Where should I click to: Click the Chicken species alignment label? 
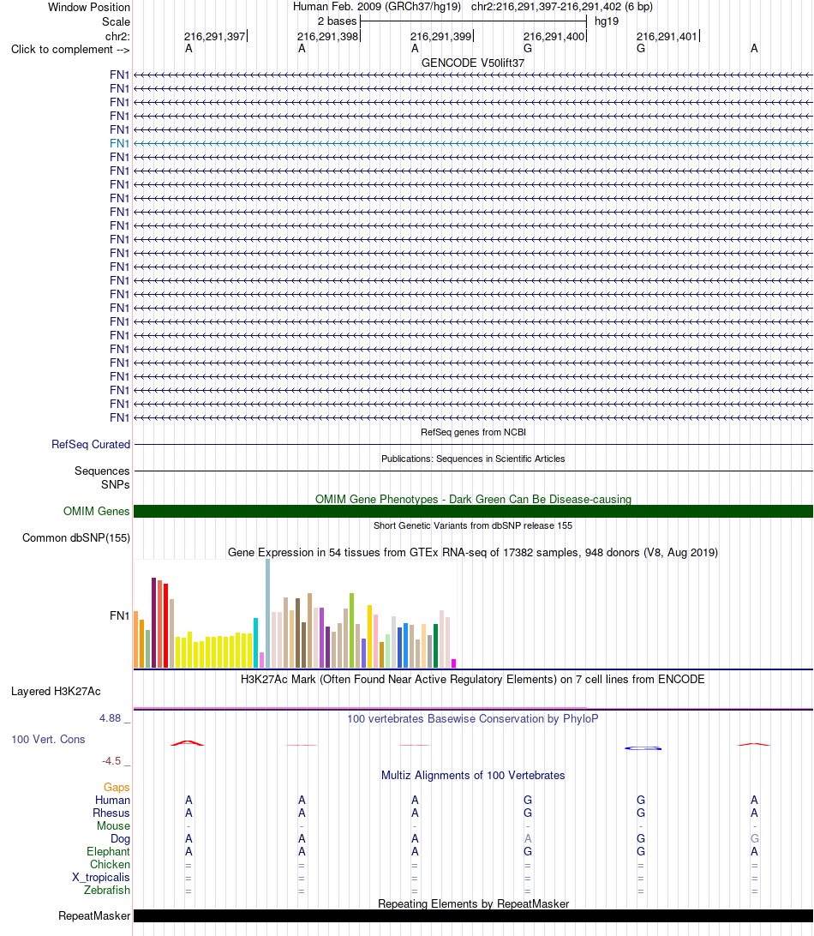click(x=110, y=864)
